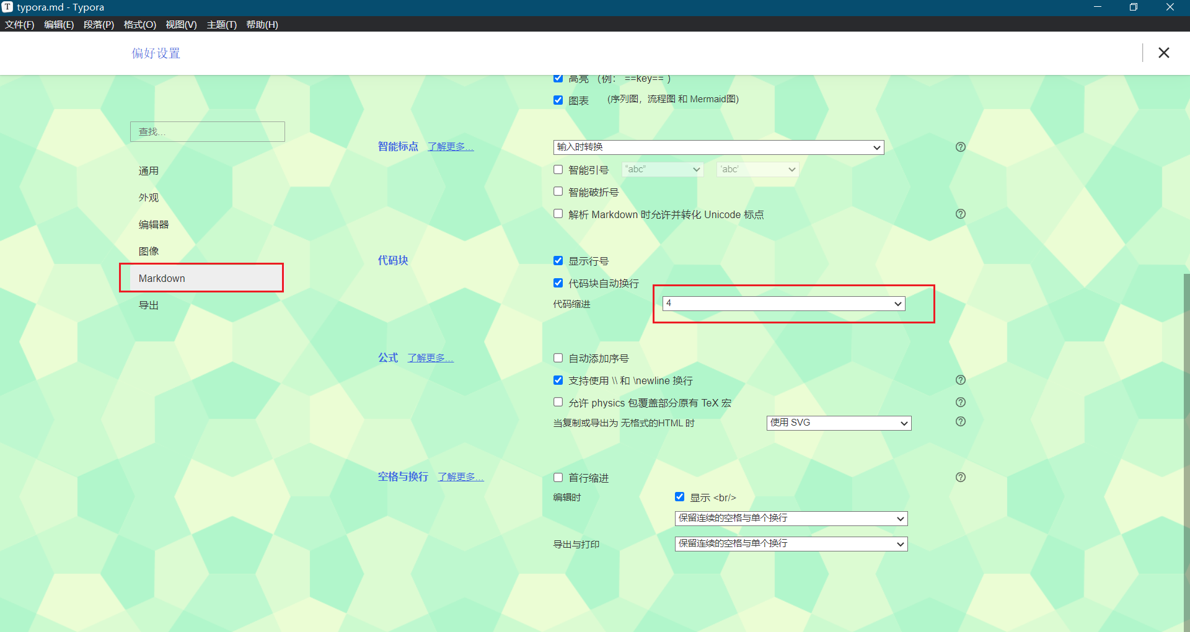Image resolution: width=1190 pixels, height=632 pixels.
Task: Close the preferences panel with the X icon
Action: point(1164,53)
